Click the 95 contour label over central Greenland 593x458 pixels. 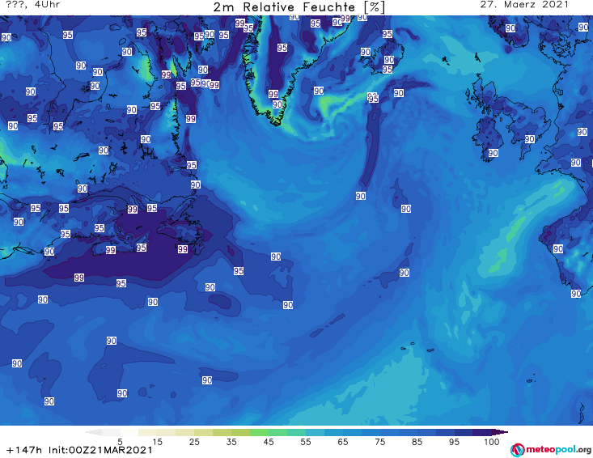coord(282,48)
